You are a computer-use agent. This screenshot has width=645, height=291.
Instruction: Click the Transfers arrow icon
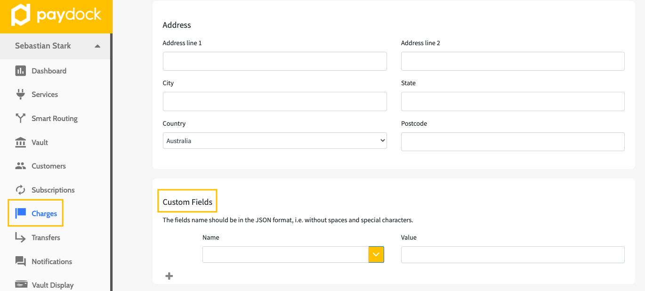point(20,237)
